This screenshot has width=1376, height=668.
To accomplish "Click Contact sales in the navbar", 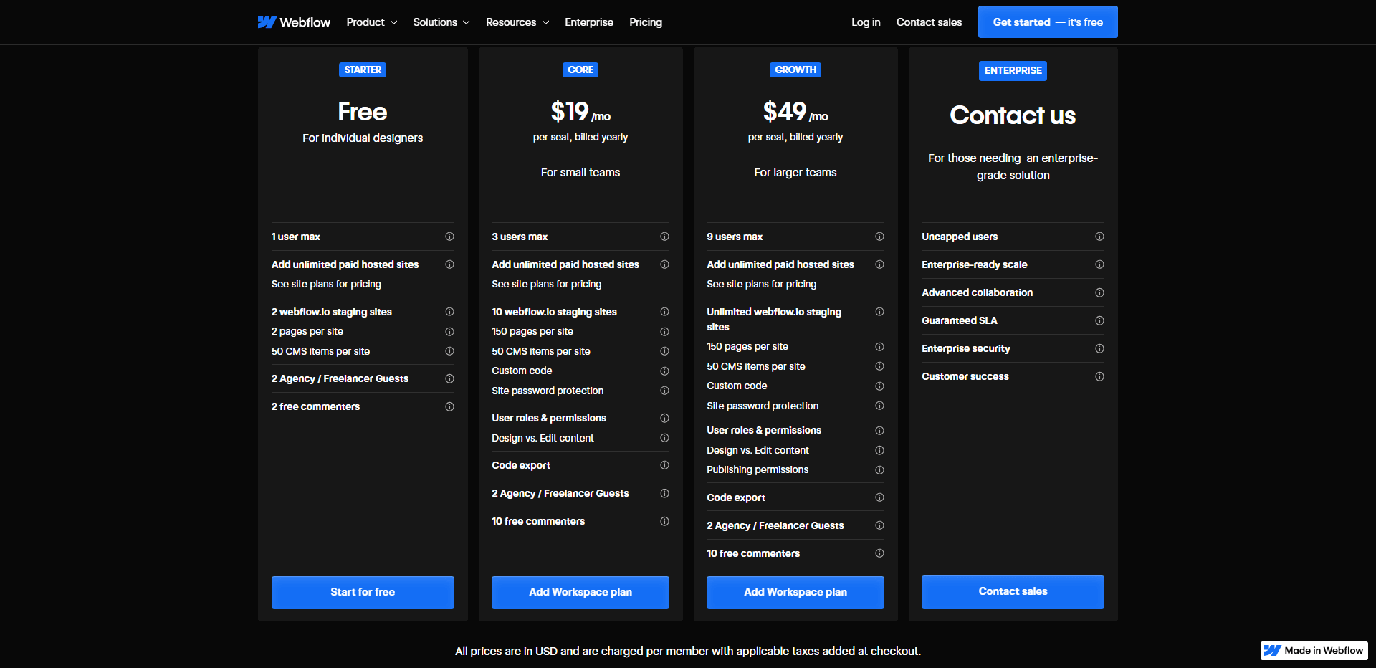I will (x=929, y=22).
